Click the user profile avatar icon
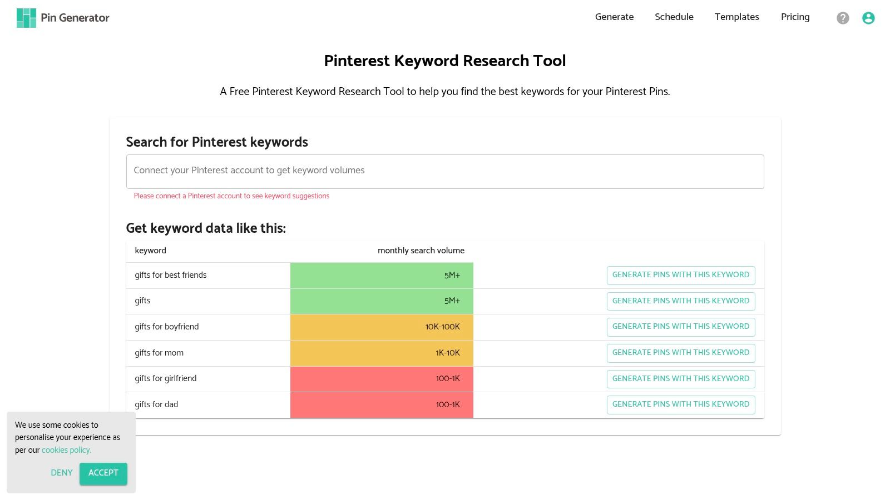 (868, 18)
